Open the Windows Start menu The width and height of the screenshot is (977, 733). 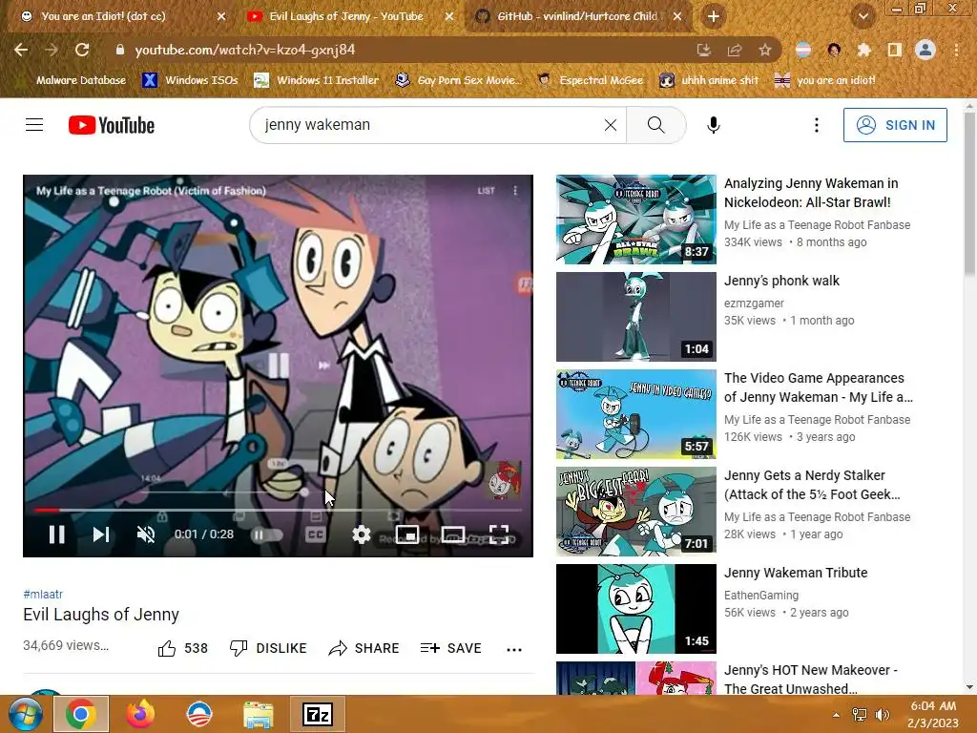click(25, 714)
